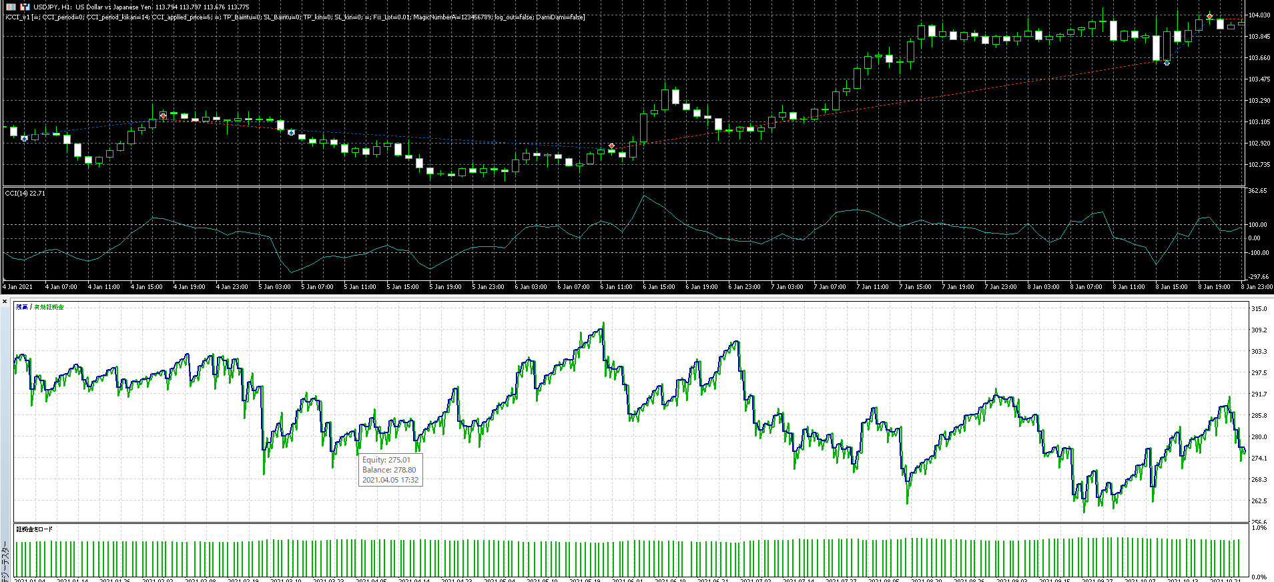Click the 309.2 equity scale label
The width and height of the screenshot is (1274, 582).
coord(1259,330)
